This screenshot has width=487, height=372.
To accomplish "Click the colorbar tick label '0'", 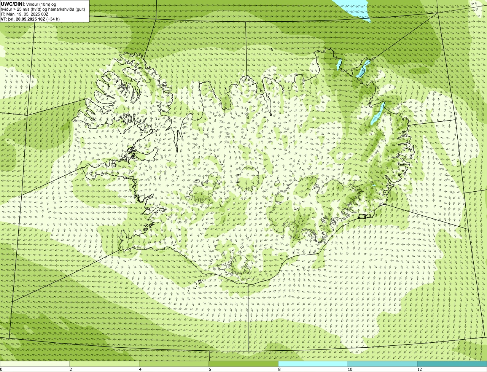I will pyautogui.click(x=1, y=369).
